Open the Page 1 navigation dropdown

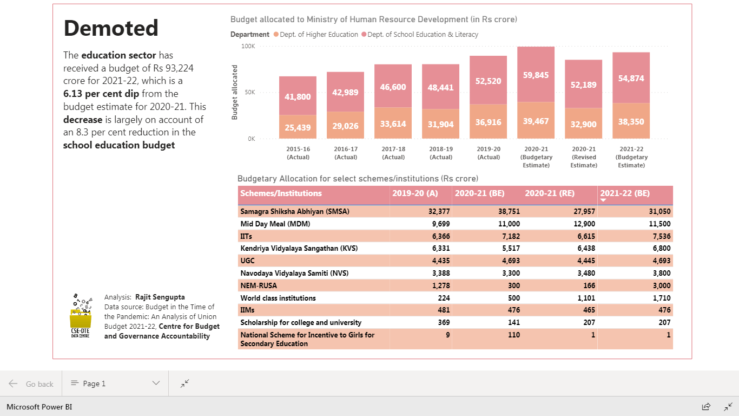[x=115, y=383]
